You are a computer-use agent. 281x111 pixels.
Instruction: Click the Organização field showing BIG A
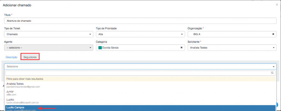click(x=232, y=34)
